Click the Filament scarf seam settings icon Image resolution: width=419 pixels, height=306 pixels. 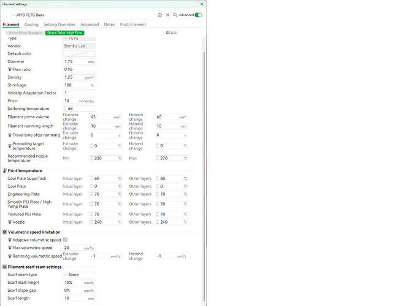(4, 267)
